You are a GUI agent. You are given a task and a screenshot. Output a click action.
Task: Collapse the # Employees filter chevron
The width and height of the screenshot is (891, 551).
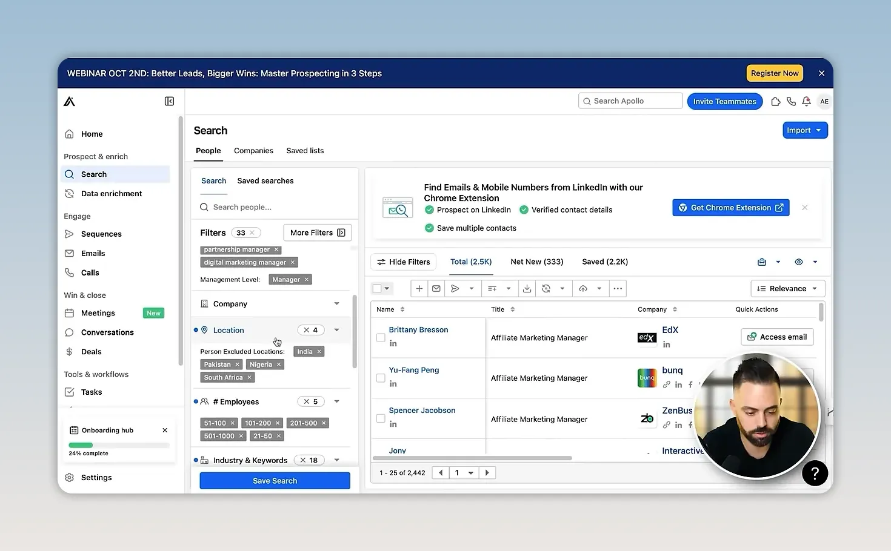[337, 401]
